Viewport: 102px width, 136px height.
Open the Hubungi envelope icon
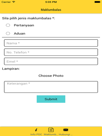66,130
